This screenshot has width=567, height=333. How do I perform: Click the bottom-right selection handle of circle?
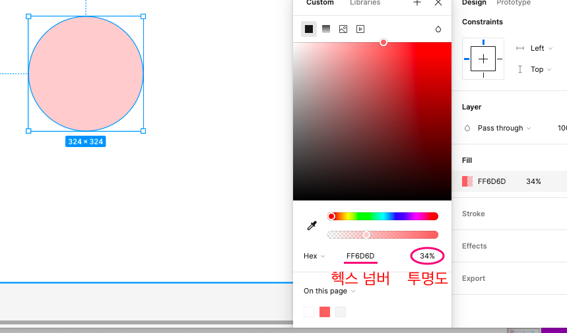coord(143,131)
